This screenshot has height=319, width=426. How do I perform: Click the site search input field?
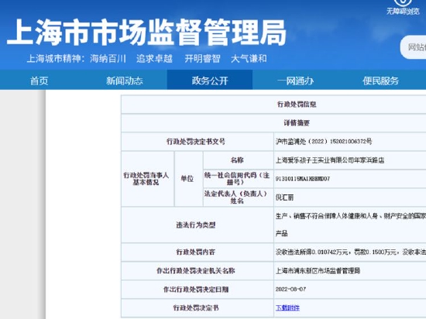(x=414, y=47)
